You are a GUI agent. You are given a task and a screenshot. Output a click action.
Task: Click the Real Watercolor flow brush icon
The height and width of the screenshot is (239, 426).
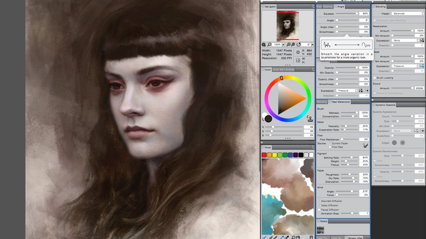click(x=365, y=145)
